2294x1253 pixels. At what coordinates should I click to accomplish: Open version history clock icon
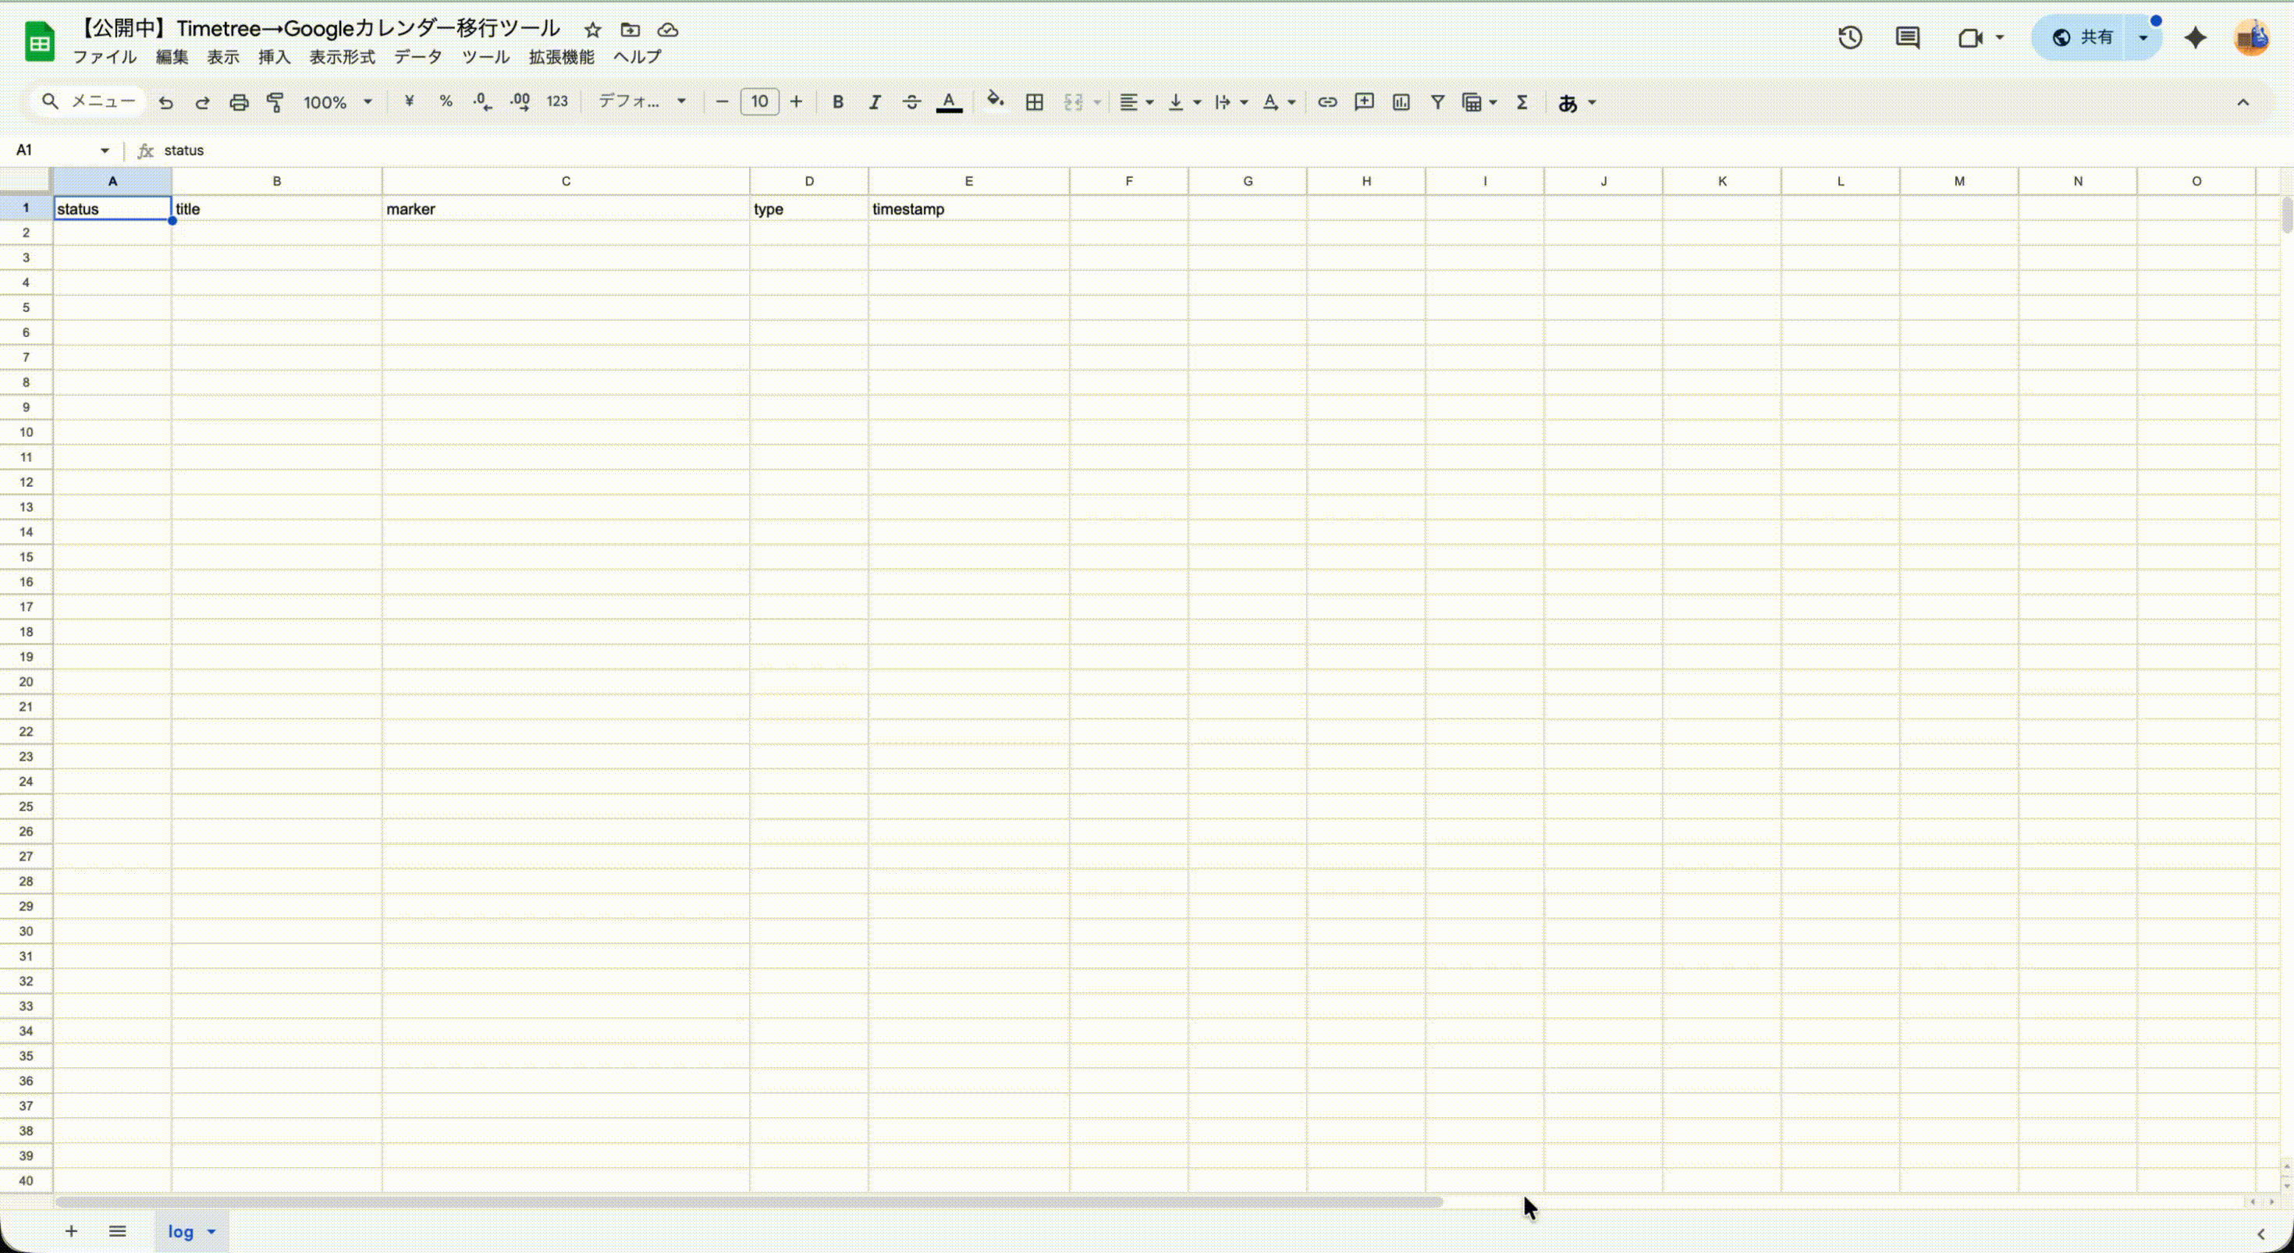point(1849,37)
